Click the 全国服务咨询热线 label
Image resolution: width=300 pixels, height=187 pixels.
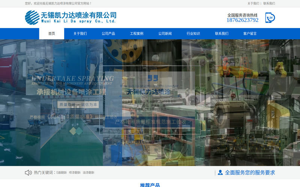click(x=242, y=15)
